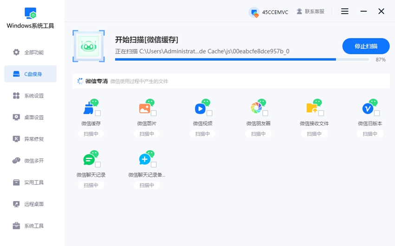Click 扫描中 status under 微信旧版本
Image resolution: width=395 pixels, height=246 pixels.
pos(370,134)
